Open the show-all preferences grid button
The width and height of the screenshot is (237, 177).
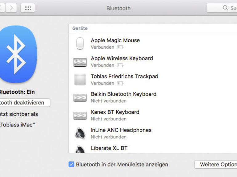(28, 8)
